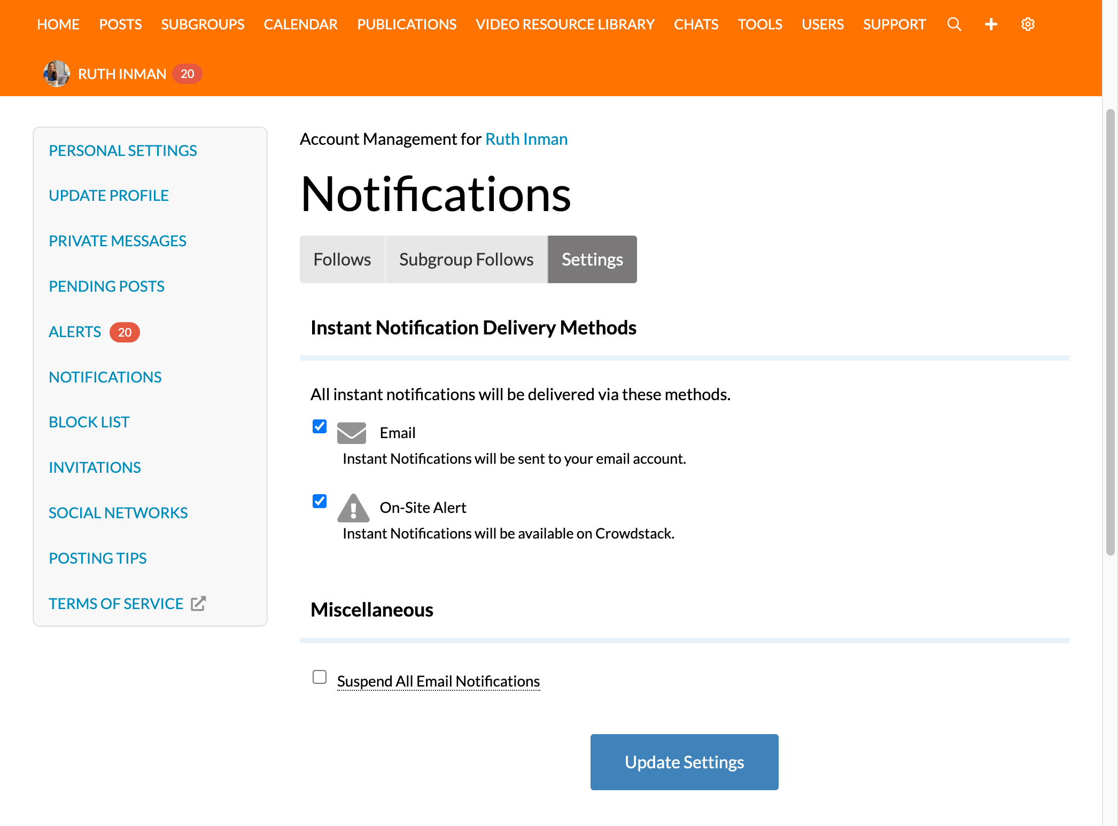Open the Block List
The width and height of the screenshot is (1118, 826).
click(89, 422)
